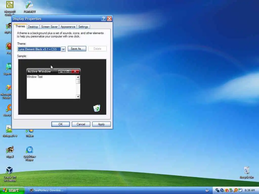Viewport: 259px width, 194px height.
Task: Click the Apply button
Action: point(101,124)
